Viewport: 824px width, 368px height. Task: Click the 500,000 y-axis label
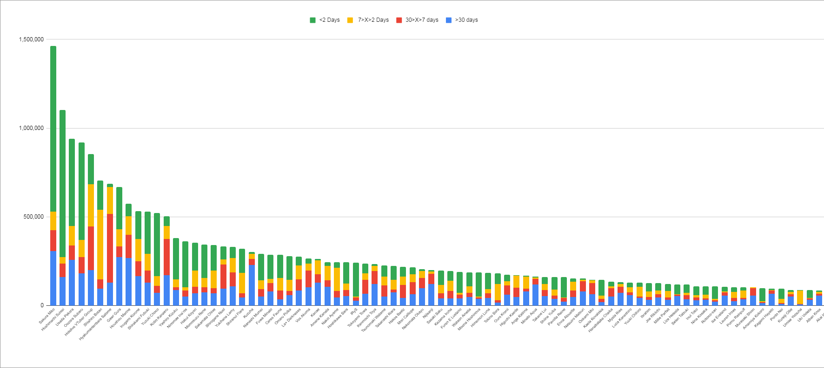point(33,217)
